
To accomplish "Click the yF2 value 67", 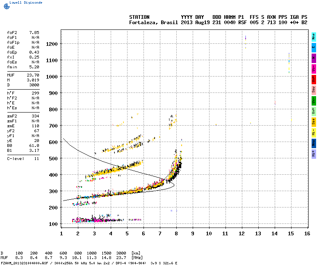I will (x=36, y=131).
